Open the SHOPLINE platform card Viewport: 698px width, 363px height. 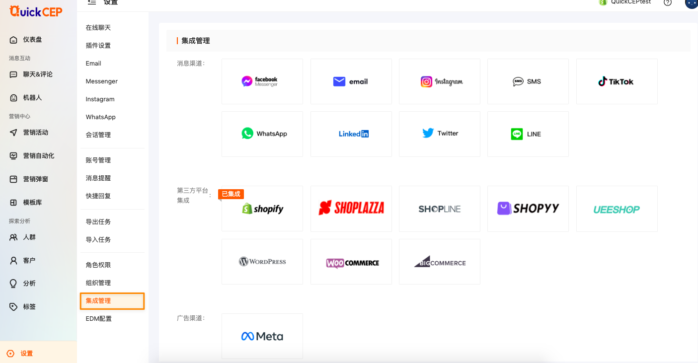pyautogui.click(x=440, y=209)
